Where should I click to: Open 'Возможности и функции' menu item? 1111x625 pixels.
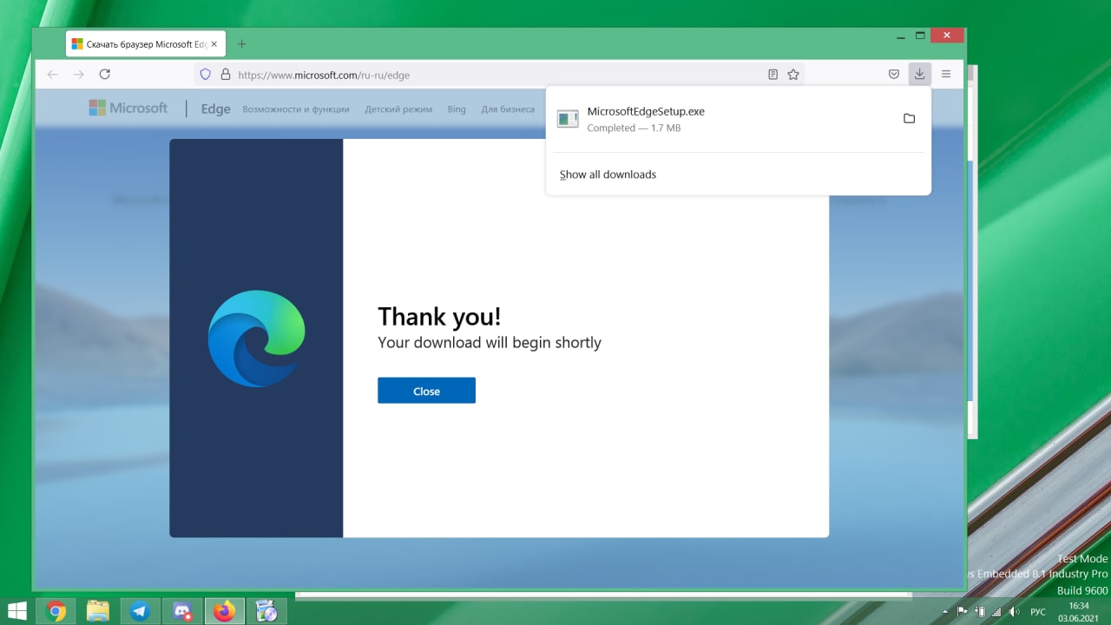pyautogui.click(x=296, y=109)
